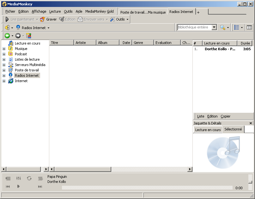Click the previous track button

tap(8, 186)
